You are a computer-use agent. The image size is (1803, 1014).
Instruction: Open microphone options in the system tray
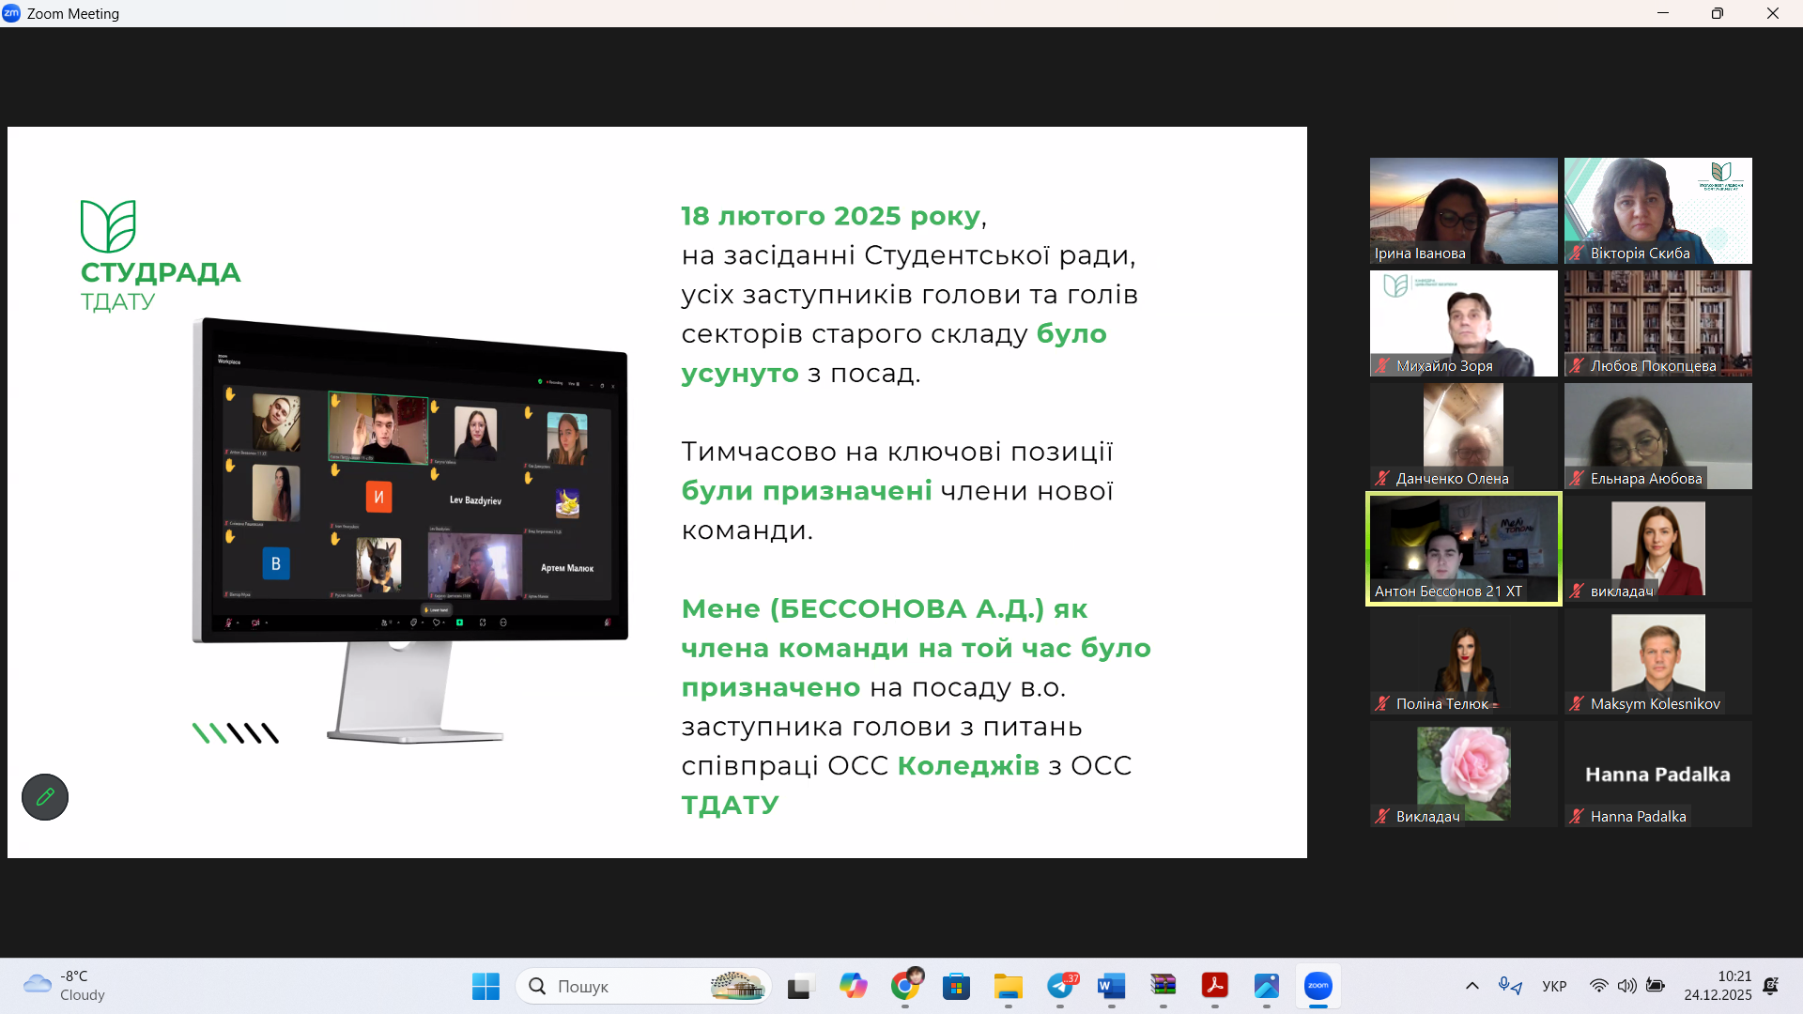(x=1503, y=984)
